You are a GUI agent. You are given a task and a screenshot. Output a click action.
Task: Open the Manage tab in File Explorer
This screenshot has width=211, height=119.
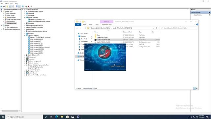click(x=106, y=22)
